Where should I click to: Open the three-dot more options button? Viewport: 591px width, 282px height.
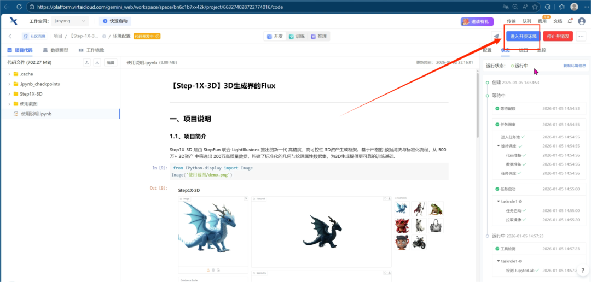[x=581, y=36]
